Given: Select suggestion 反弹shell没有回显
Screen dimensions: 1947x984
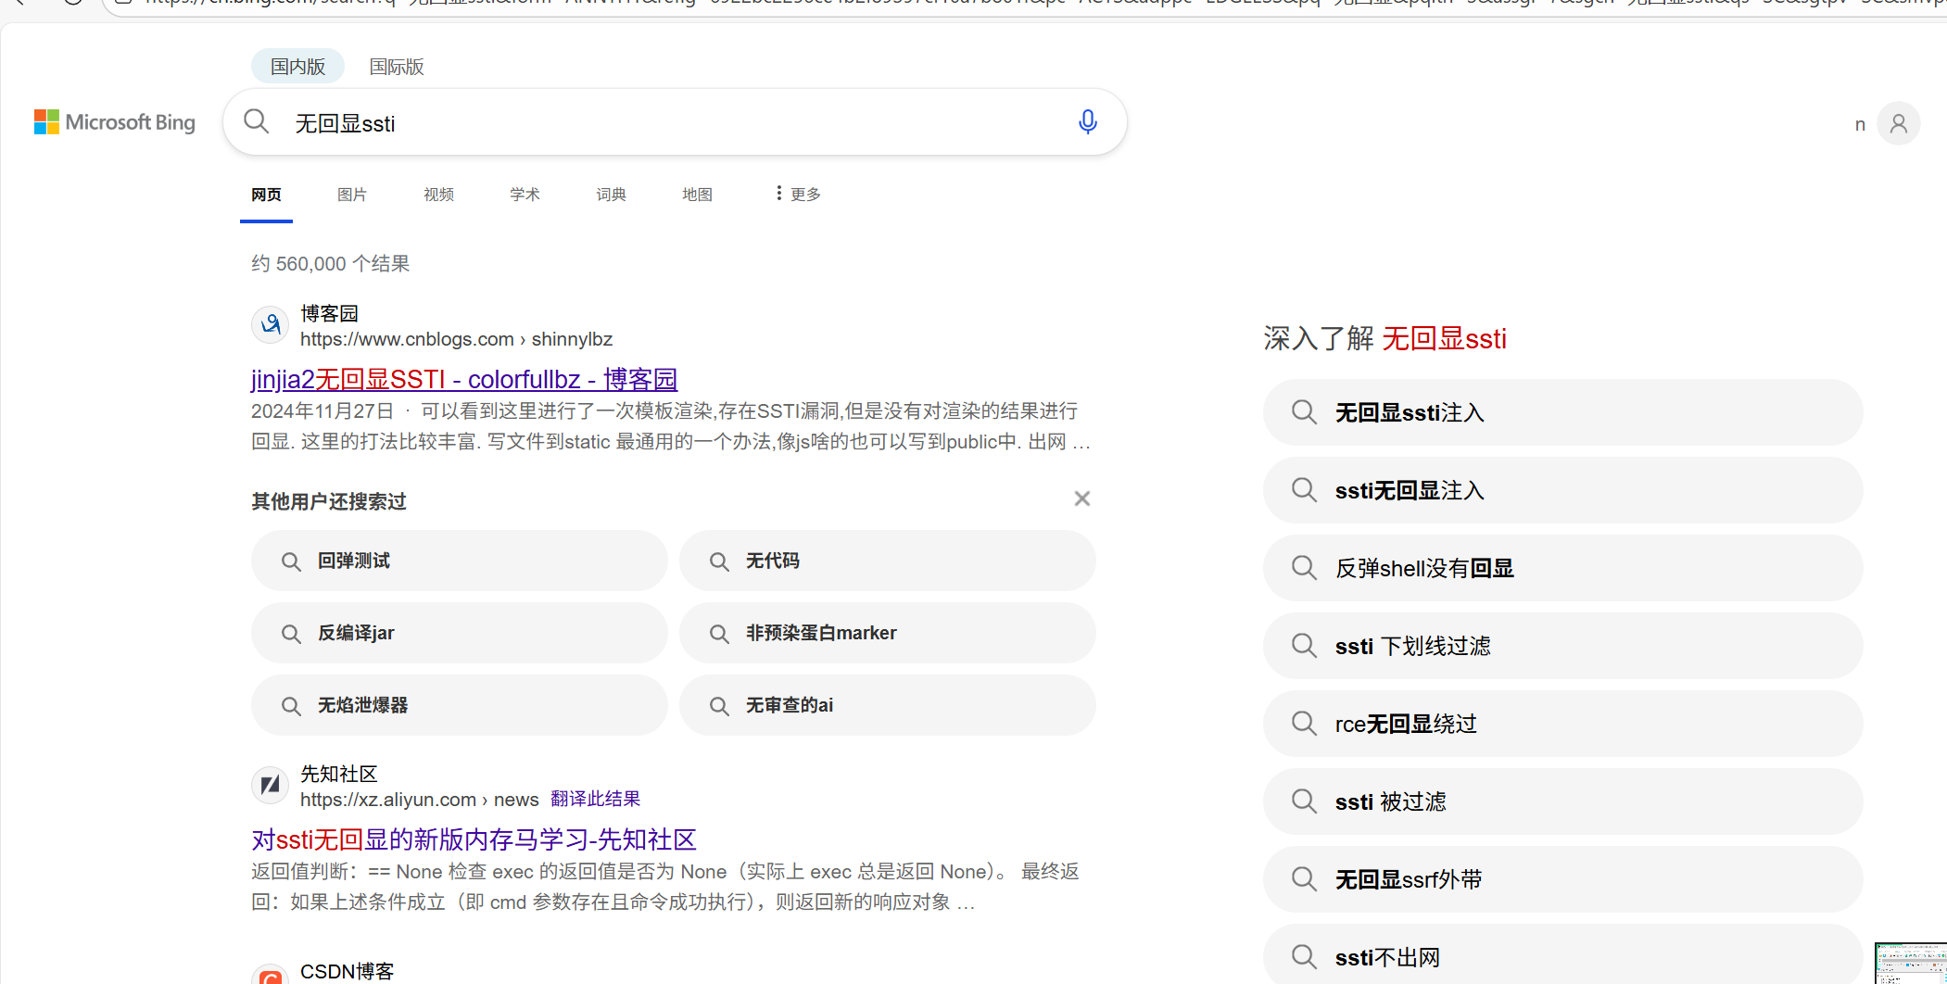Looking at the screenshot, I should click(1562, 568).
